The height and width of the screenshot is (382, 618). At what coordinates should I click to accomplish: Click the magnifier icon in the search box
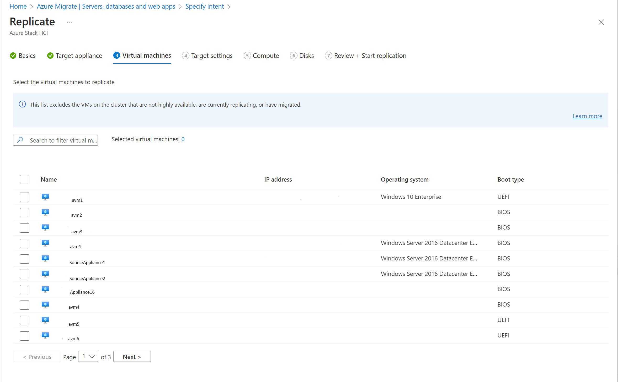[x=20, y=140]
